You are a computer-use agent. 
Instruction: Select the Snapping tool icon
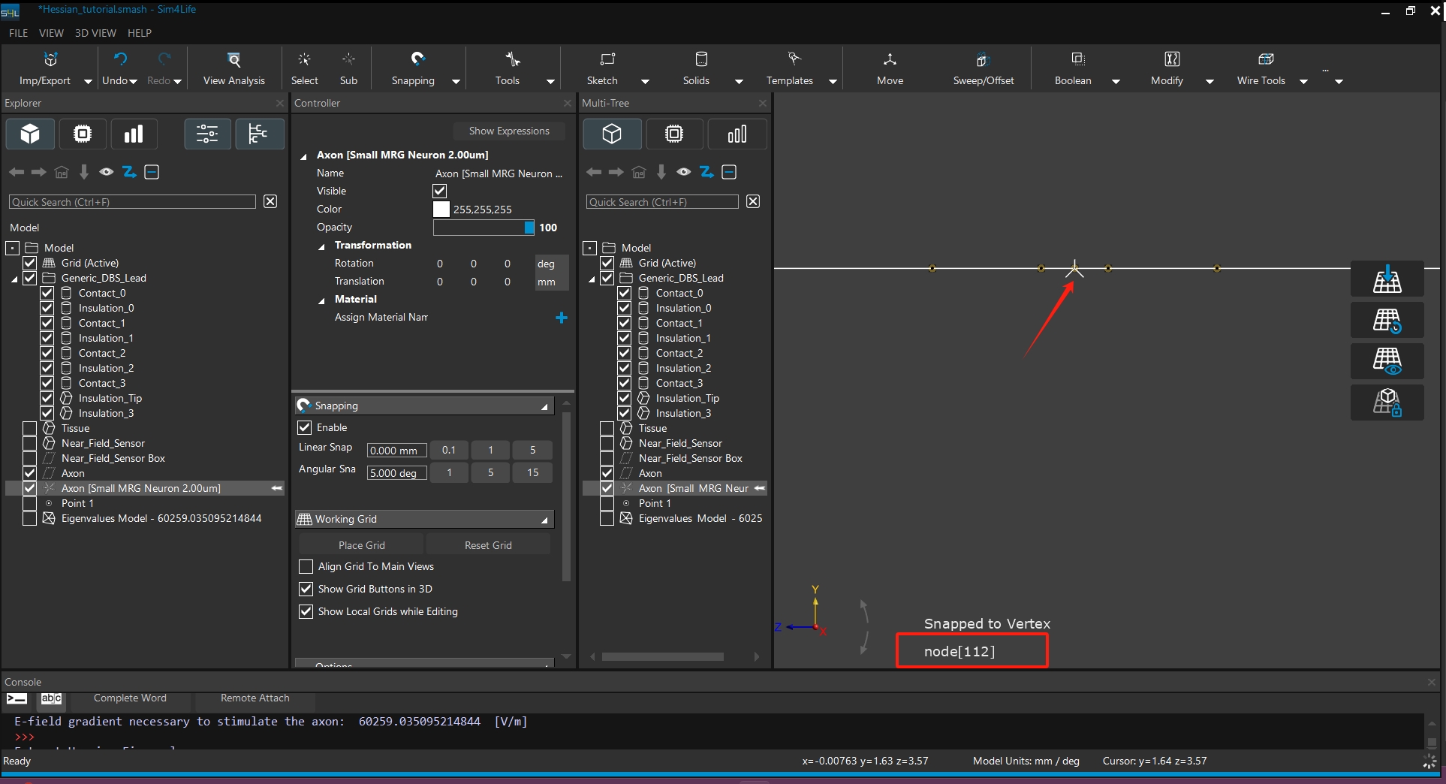417,59
